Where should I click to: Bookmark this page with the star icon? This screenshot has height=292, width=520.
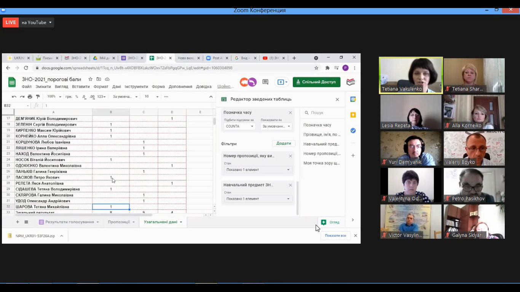tap(316, 68)
